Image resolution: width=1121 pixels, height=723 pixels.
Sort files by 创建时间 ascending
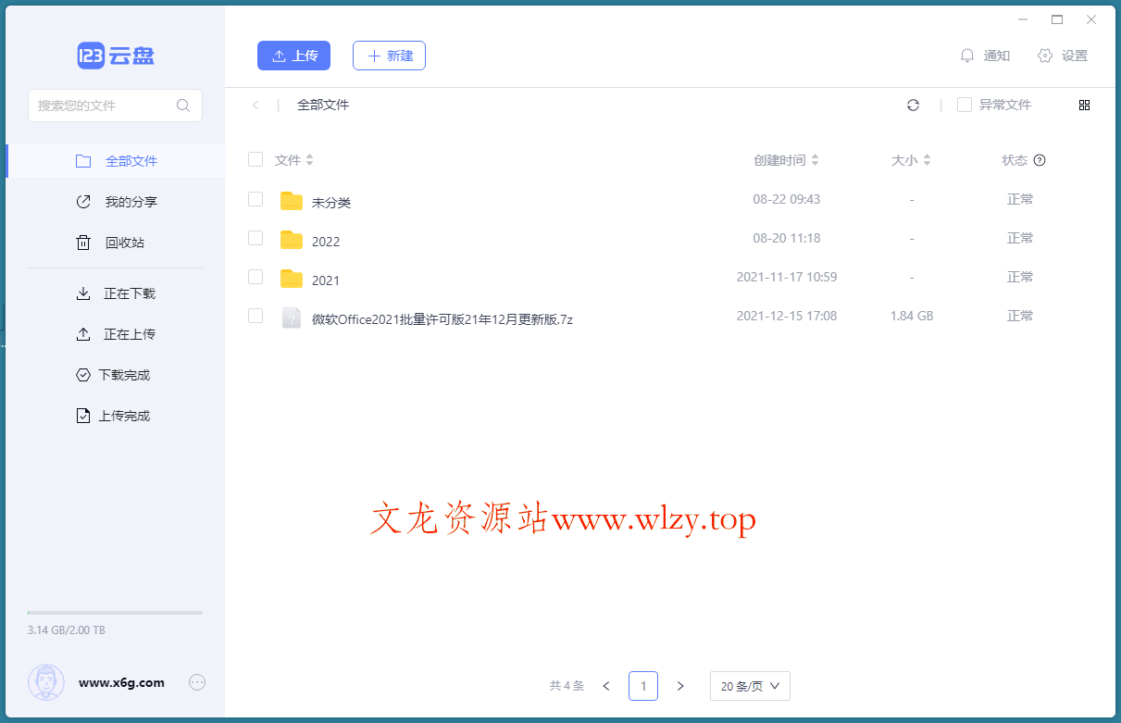coord(816,155)
